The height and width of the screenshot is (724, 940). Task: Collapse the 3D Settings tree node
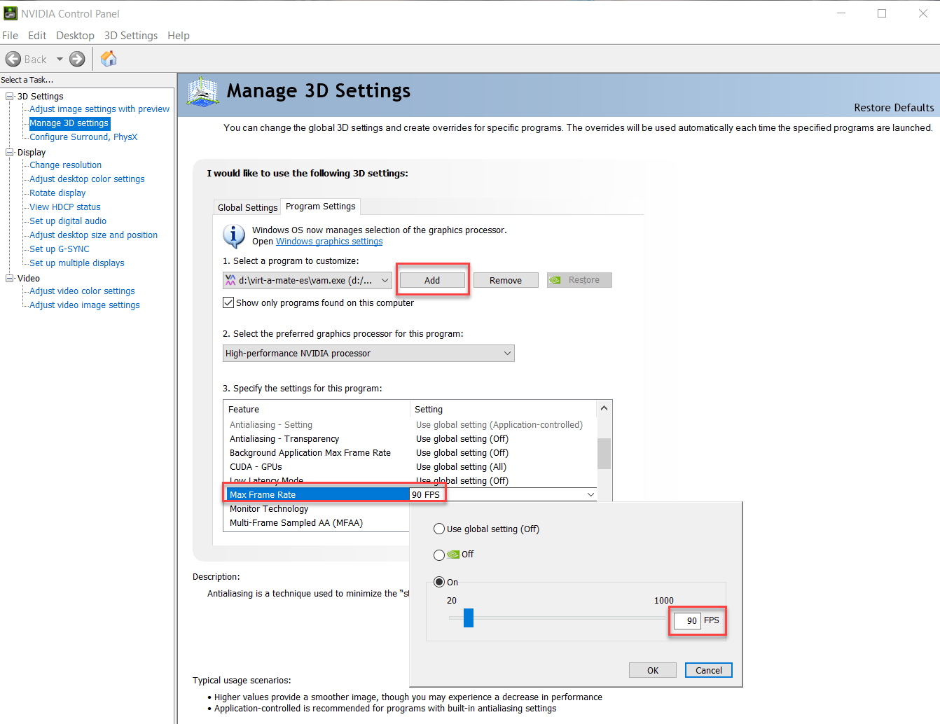click(x=10, y=96)
